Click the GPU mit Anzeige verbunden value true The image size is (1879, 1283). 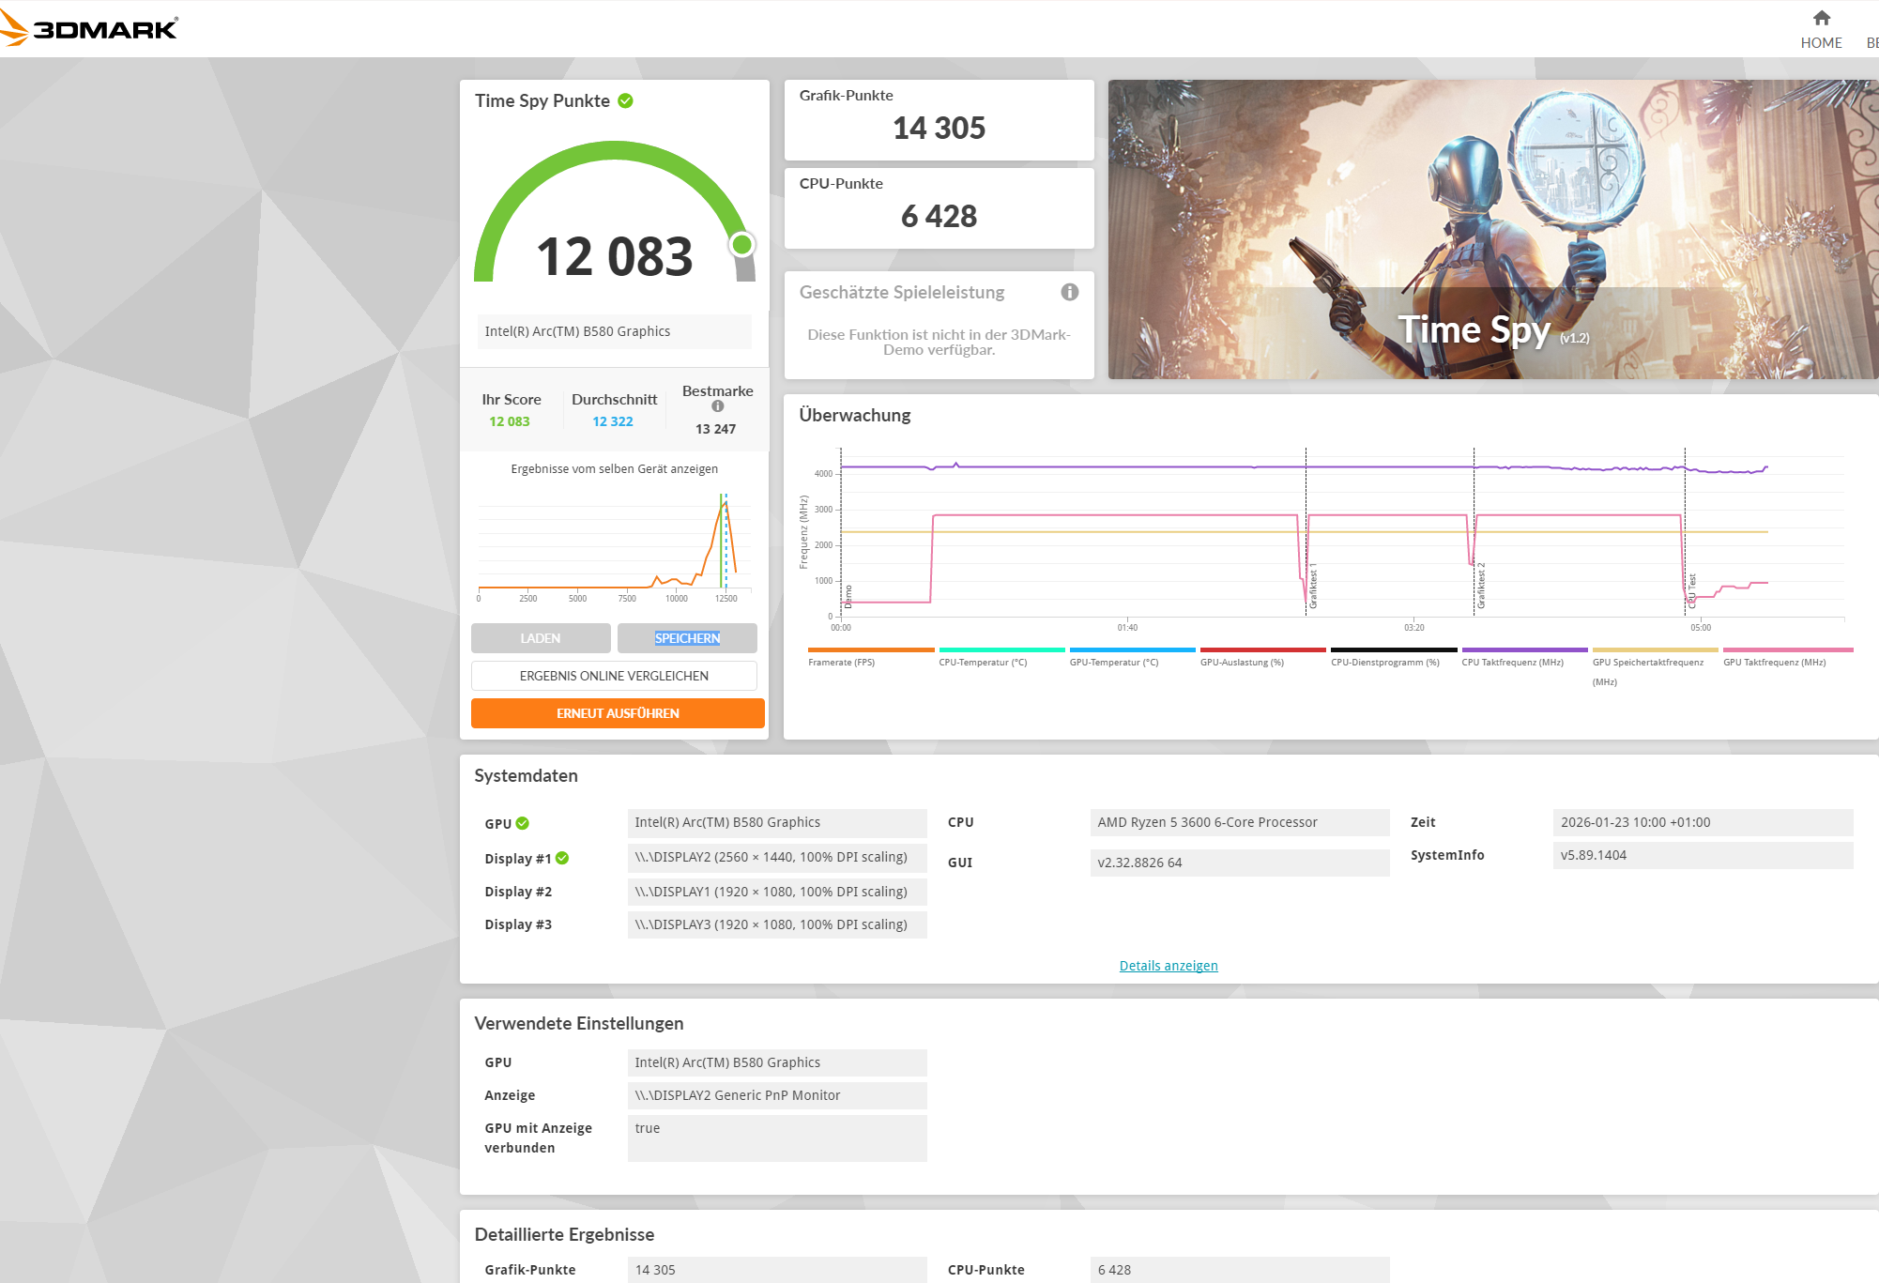(x=777, y=1138)
